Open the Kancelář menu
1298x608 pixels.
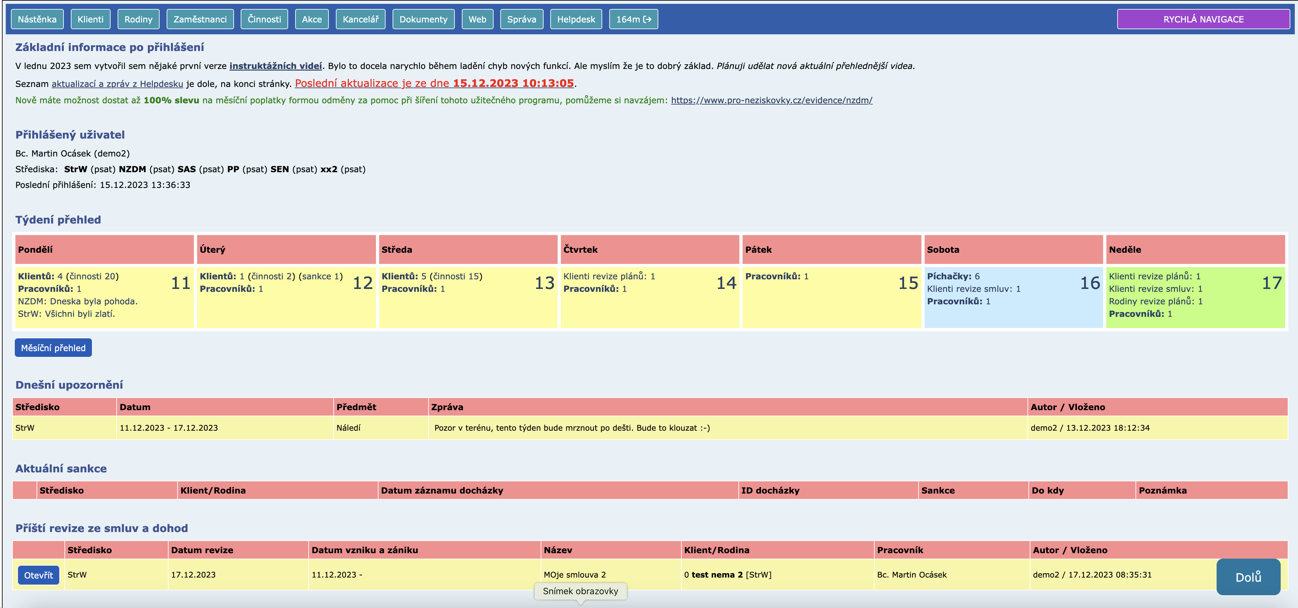coord(360,19)
